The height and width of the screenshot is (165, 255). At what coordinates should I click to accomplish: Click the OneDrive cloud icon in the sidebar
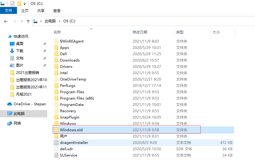(10, 104)
